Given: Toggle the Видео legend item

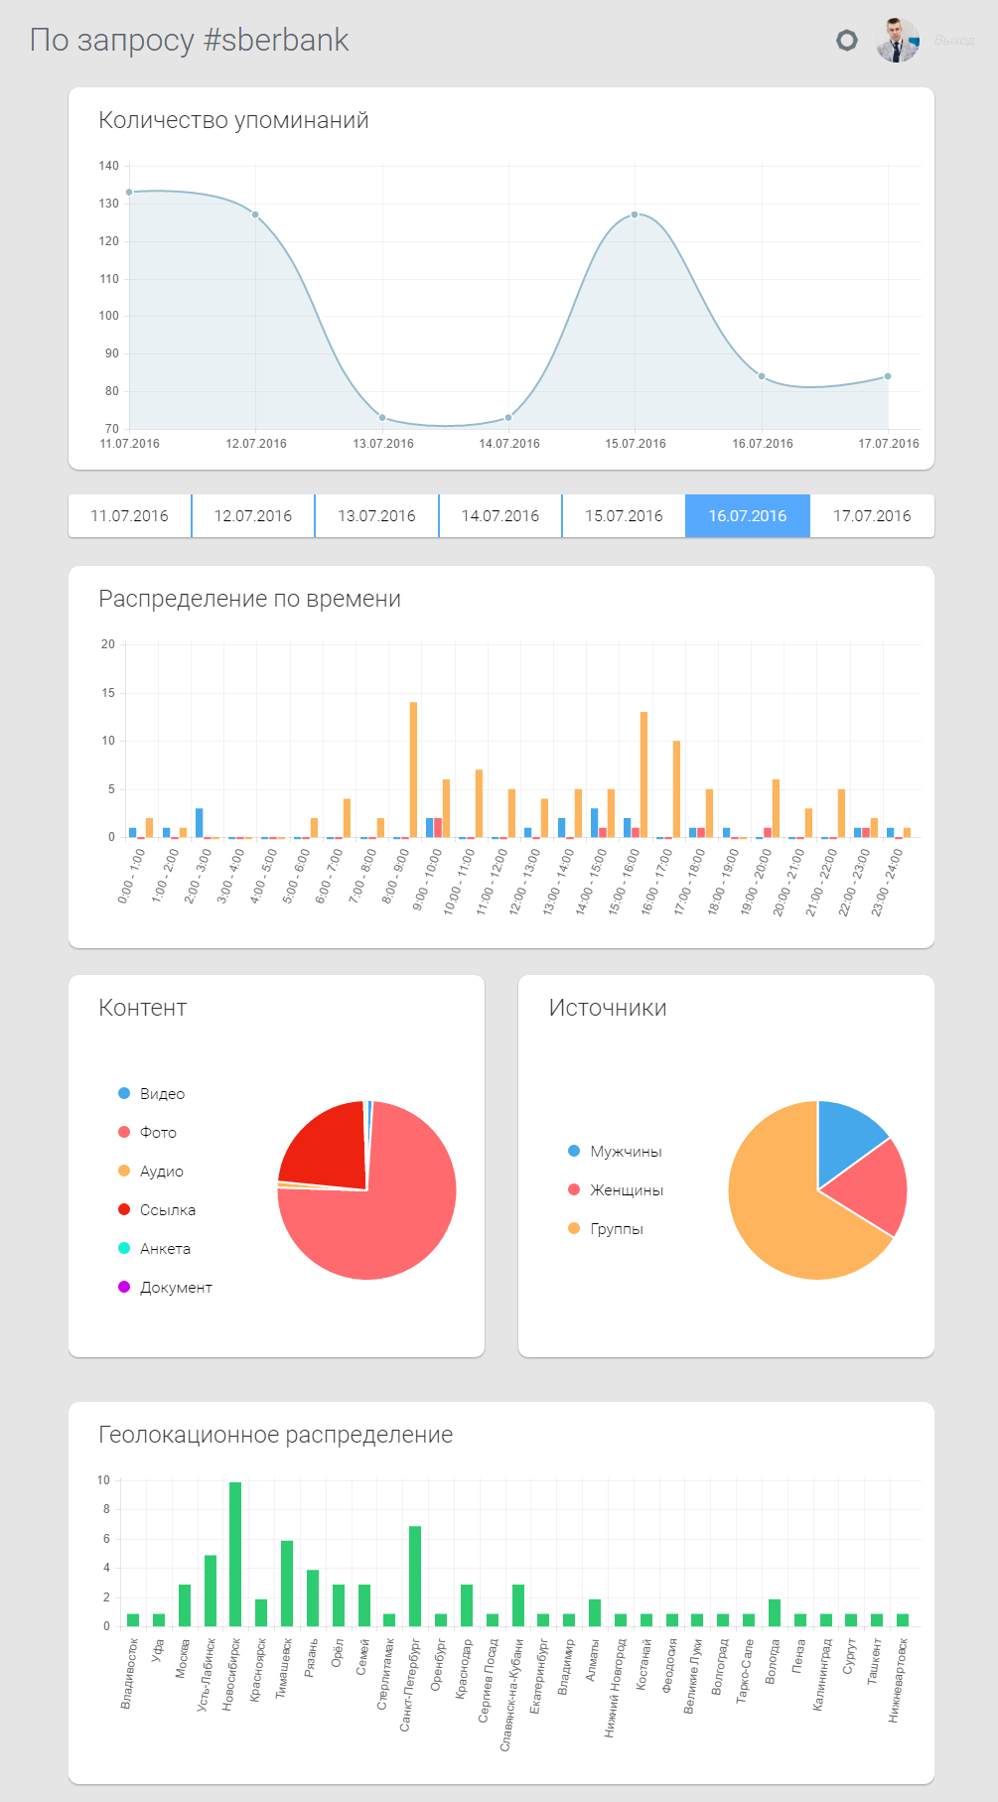Looking at the screenshot, I should click(x=151, y=1093).
